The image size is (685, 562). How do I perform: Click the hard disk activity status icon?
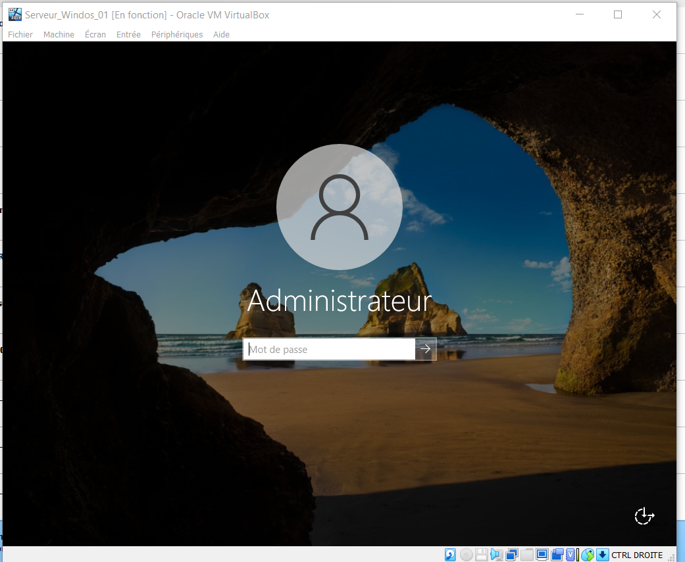click(451, 555)
